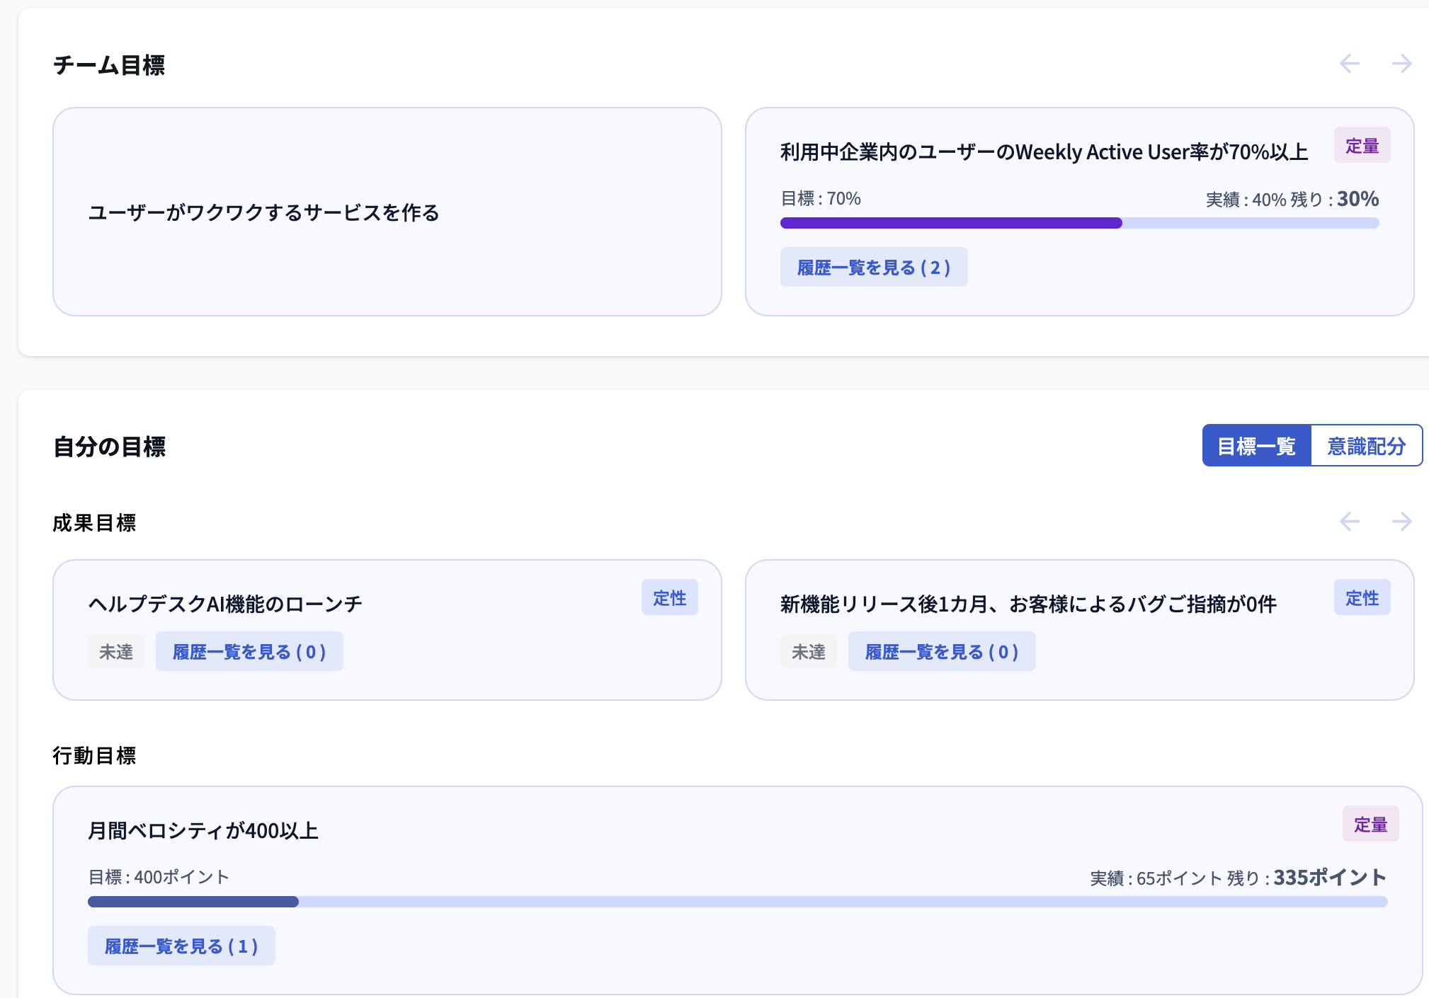Click the 残り : 335ポイント text
Screen dimensions: 1429x998
(x=1306, y=878)
